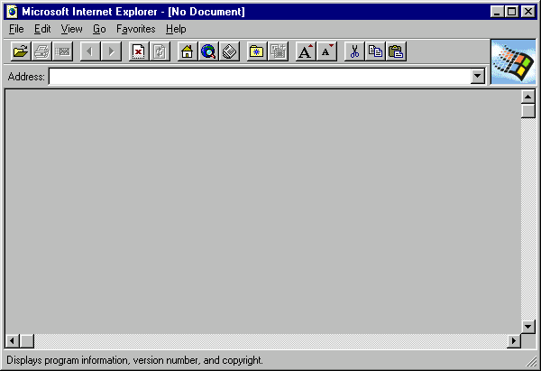Screen dimensions: 541x371
Task: Minimize the Internet Explorer window
Action: pyautogui.click(x=497, y=12)
